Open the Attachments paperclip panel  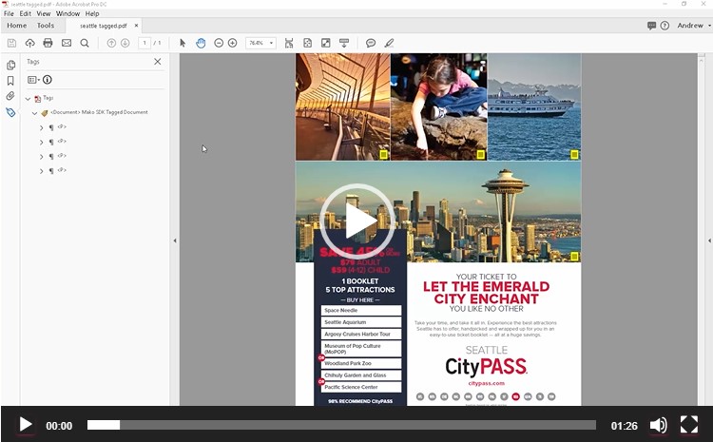(10, 96)
